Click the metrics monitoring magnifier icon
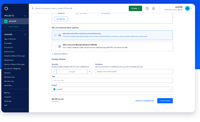Viewport: 200px width, 122px height. 60,35
